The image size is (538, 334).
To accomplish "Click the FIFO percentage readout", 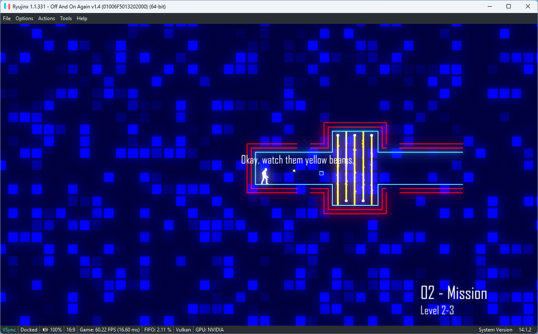I will point(157,330).
